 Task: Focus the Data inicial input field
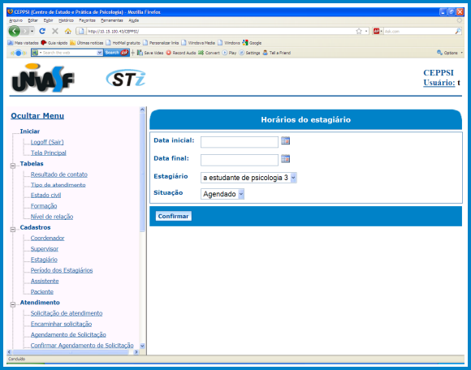240,142
